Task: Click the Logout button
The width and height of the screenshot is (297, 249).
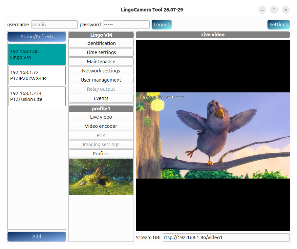Action: pos(161,25)
